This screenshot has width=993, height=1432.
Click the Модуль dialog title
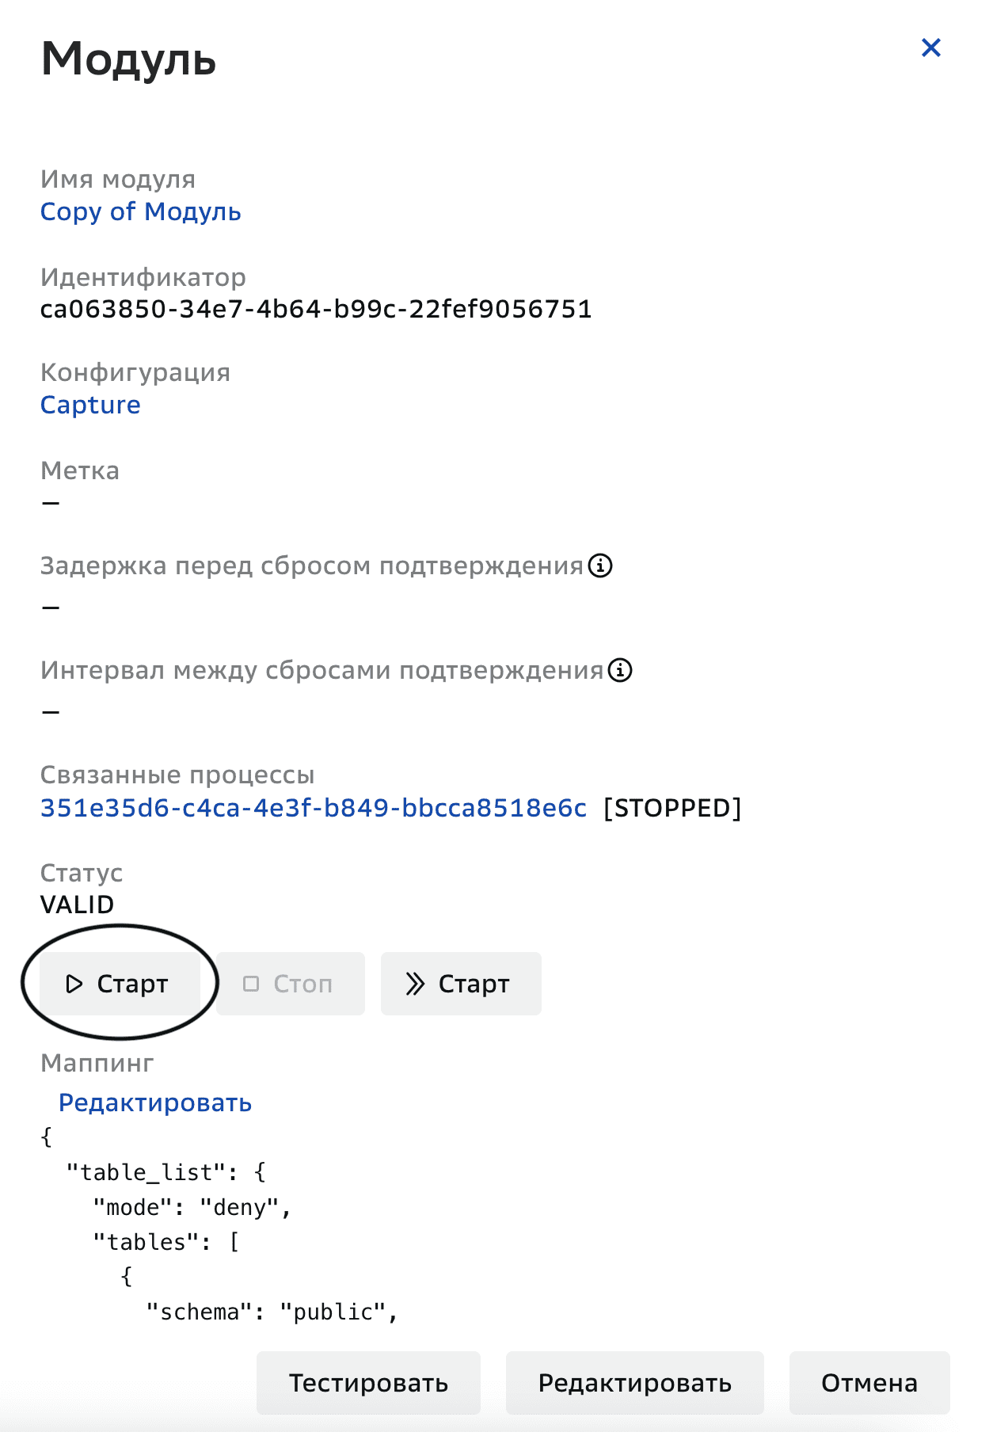[x=128, y=61]
